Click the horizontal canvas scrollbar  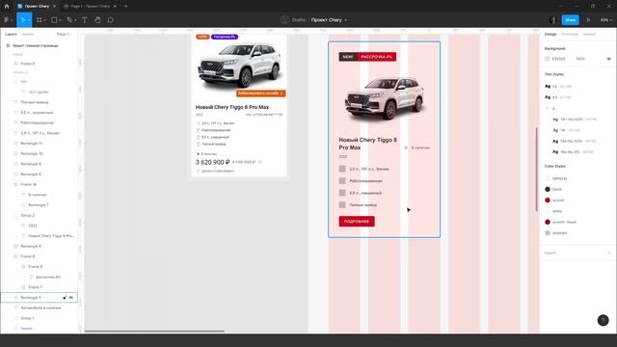pyautogui.click(x=154, y=332)
